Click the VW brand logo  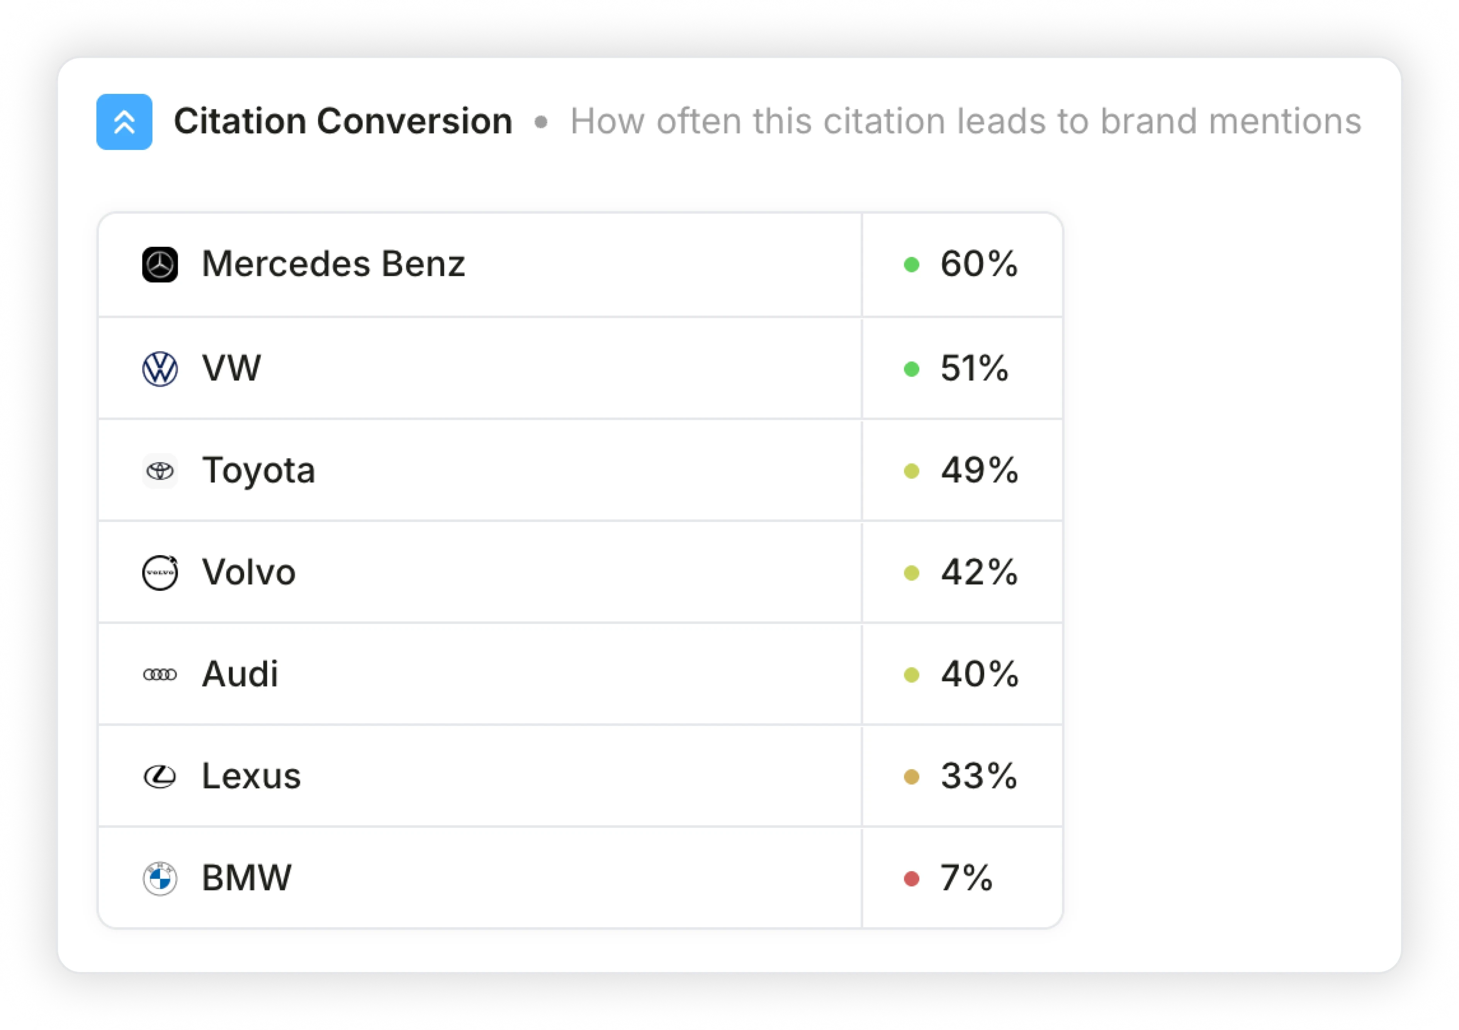click(160, 369)
